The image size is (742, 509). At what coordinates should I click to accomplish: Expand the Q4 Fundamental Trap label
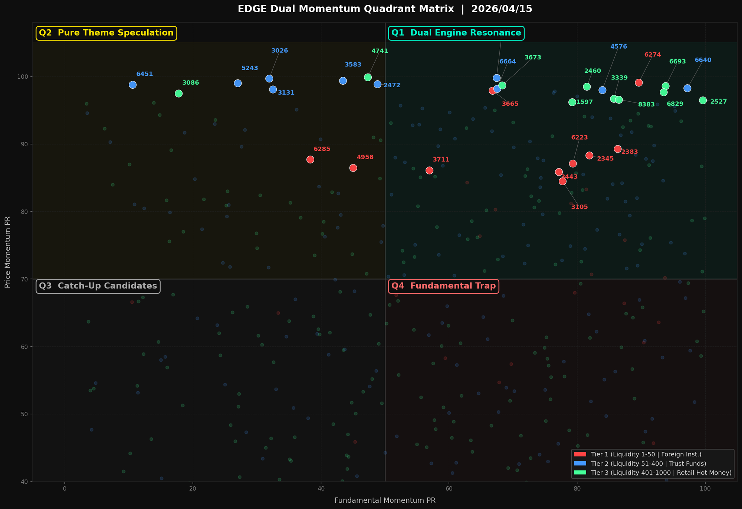[443, 286]
